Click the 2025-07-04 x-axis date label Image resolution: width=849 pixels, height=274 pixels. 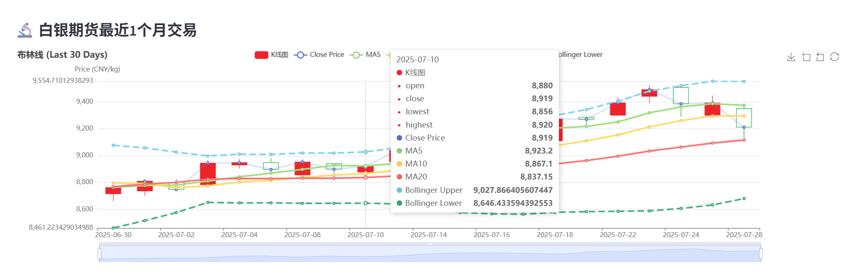click(240, 235)
